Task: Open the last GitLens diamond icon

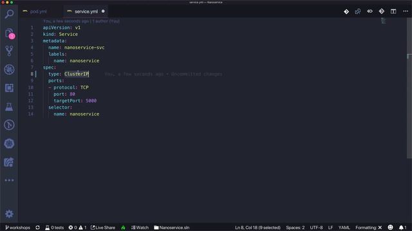Action: 382,12
